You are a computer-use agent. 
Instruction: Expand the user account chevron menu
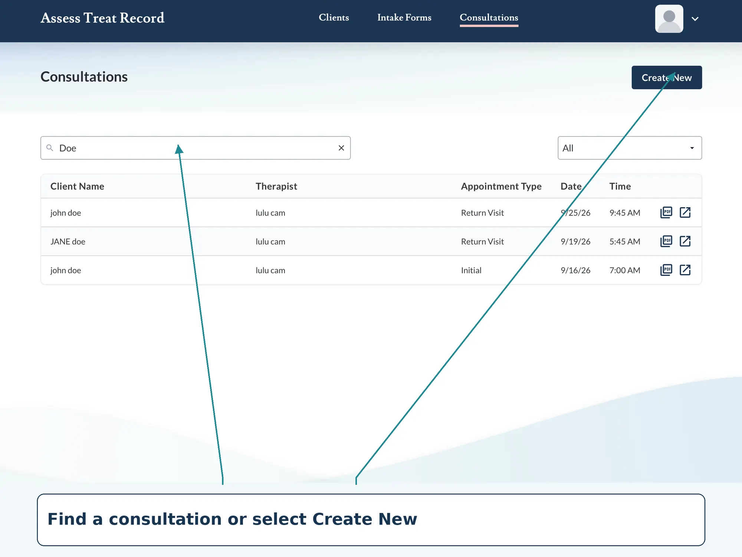[695, 19]
